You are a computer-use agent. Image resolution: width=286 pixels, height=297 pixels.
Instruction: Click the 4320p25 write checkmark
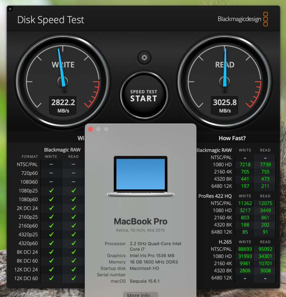point(51,234)
